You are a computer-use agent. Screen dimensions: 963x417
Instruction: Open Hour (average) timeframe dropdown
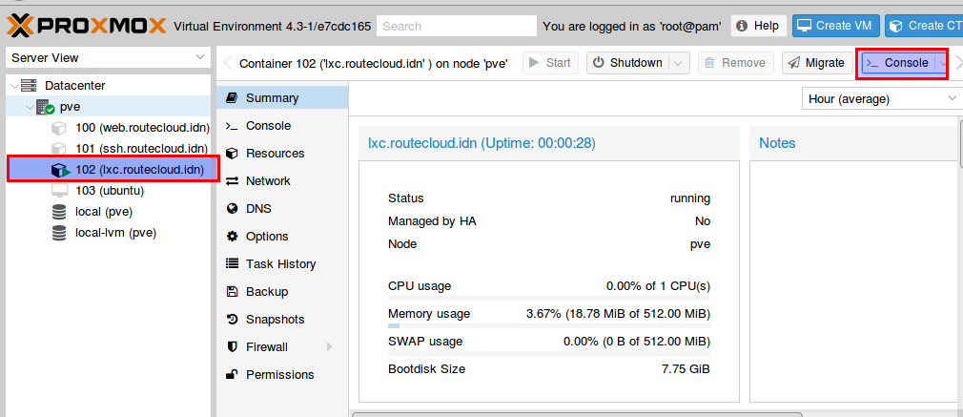(x=882, y=98)
